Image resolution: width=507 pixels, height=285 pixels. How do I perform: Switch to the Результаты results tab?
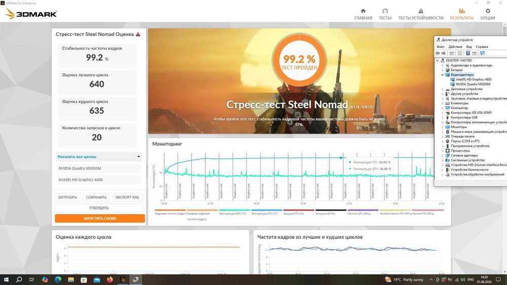[462, 14]
